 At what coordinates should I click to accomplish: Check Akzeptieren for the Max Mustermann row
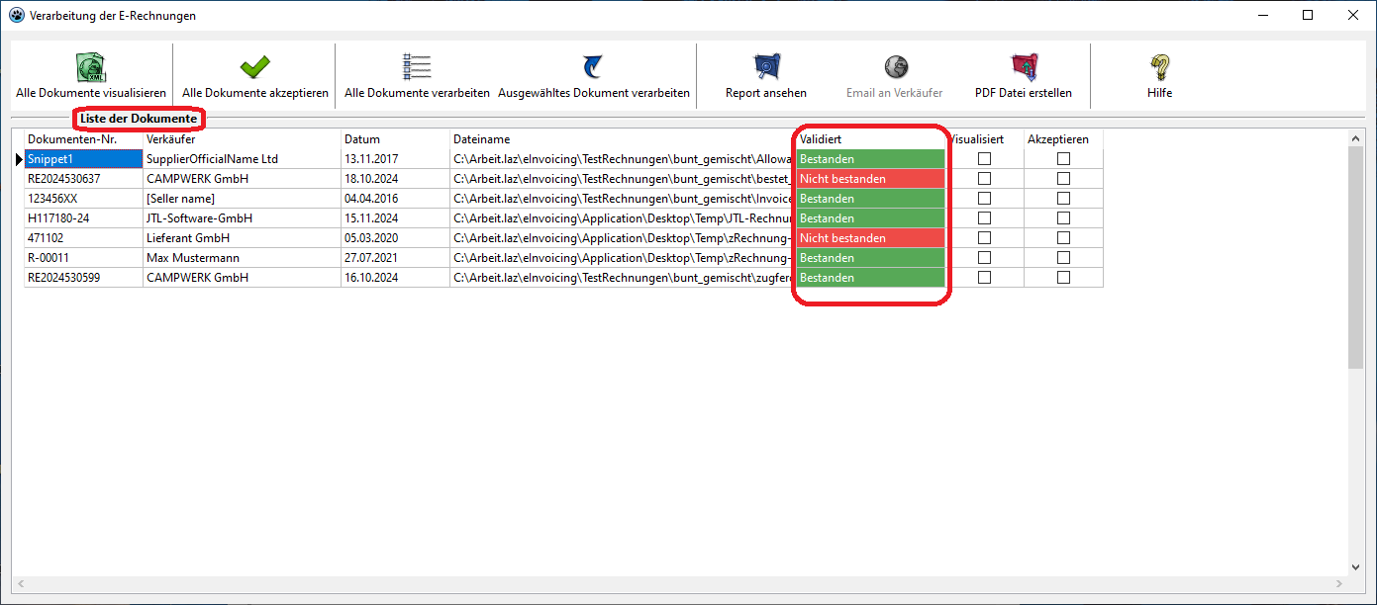tap(1063, 258)
